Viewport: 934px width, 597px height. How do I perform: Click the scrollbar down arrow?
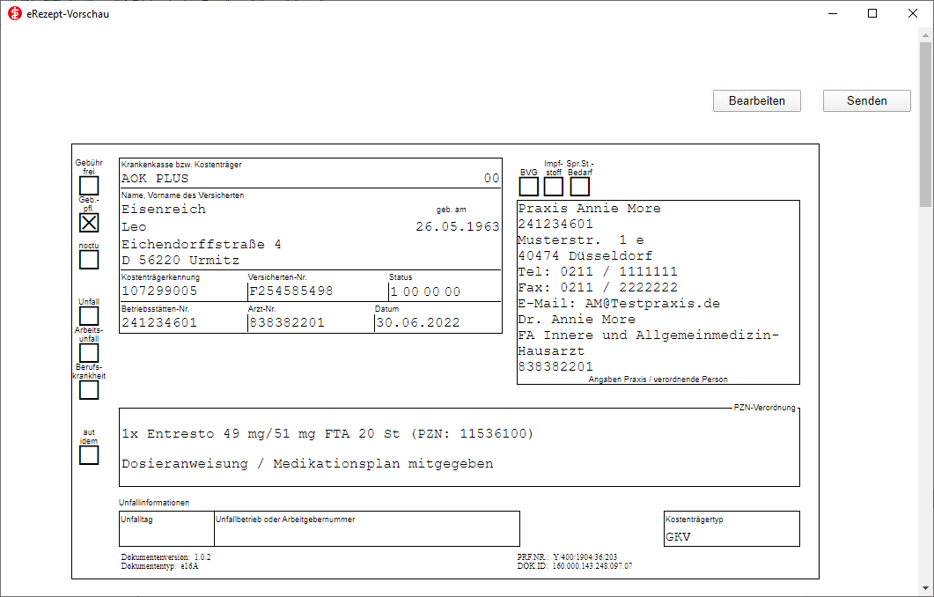pyautogui.click(x=925, y=588)
